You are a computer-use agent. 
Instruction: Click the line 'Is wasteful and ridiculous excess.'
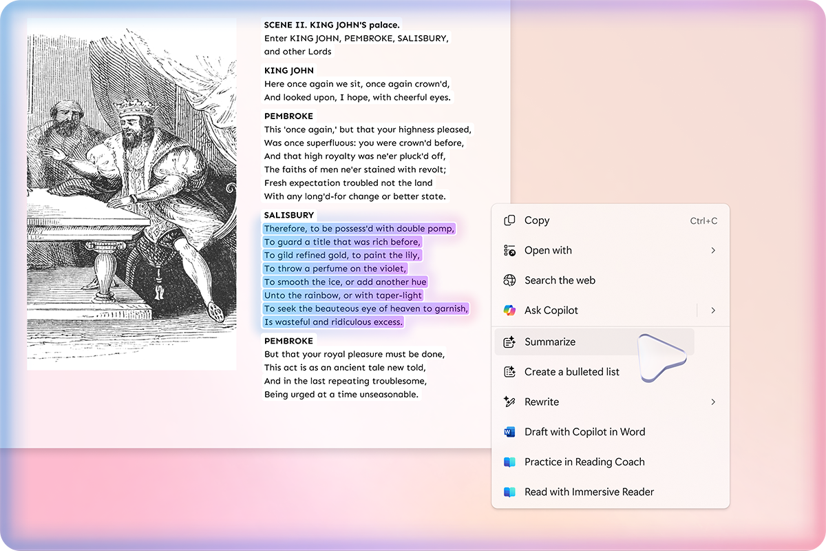pyautogui.click(x=333, y=322)
